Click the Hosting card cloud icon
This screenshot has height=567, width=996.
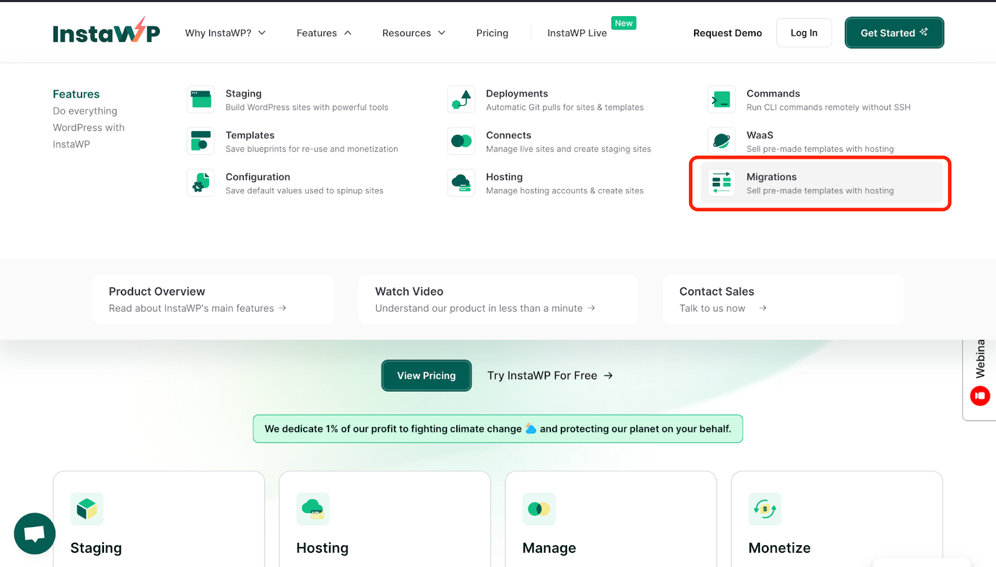[x=313, y=509]
